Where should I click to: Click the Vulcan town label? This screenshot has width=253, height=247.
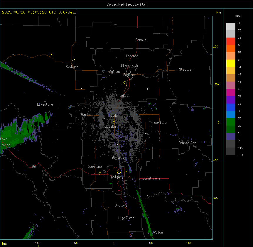tap(159, 232)
